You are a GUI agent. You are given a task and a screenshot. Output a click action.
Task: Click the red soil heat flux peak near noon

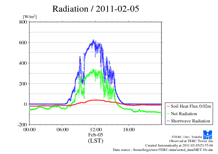coord(96,100)
